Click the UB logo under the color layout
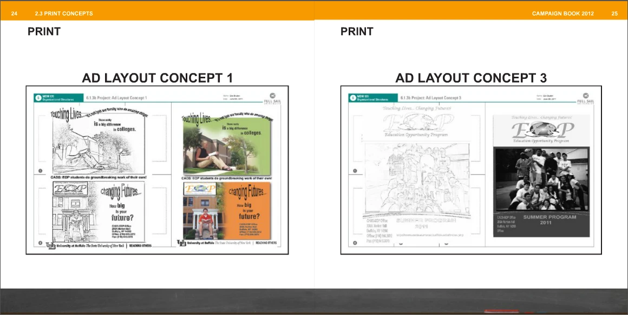 181,243
